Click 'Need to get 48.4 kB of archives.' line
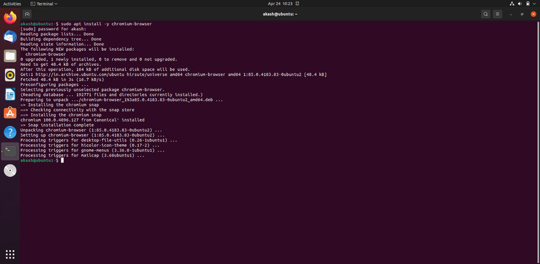 [61, 64]
